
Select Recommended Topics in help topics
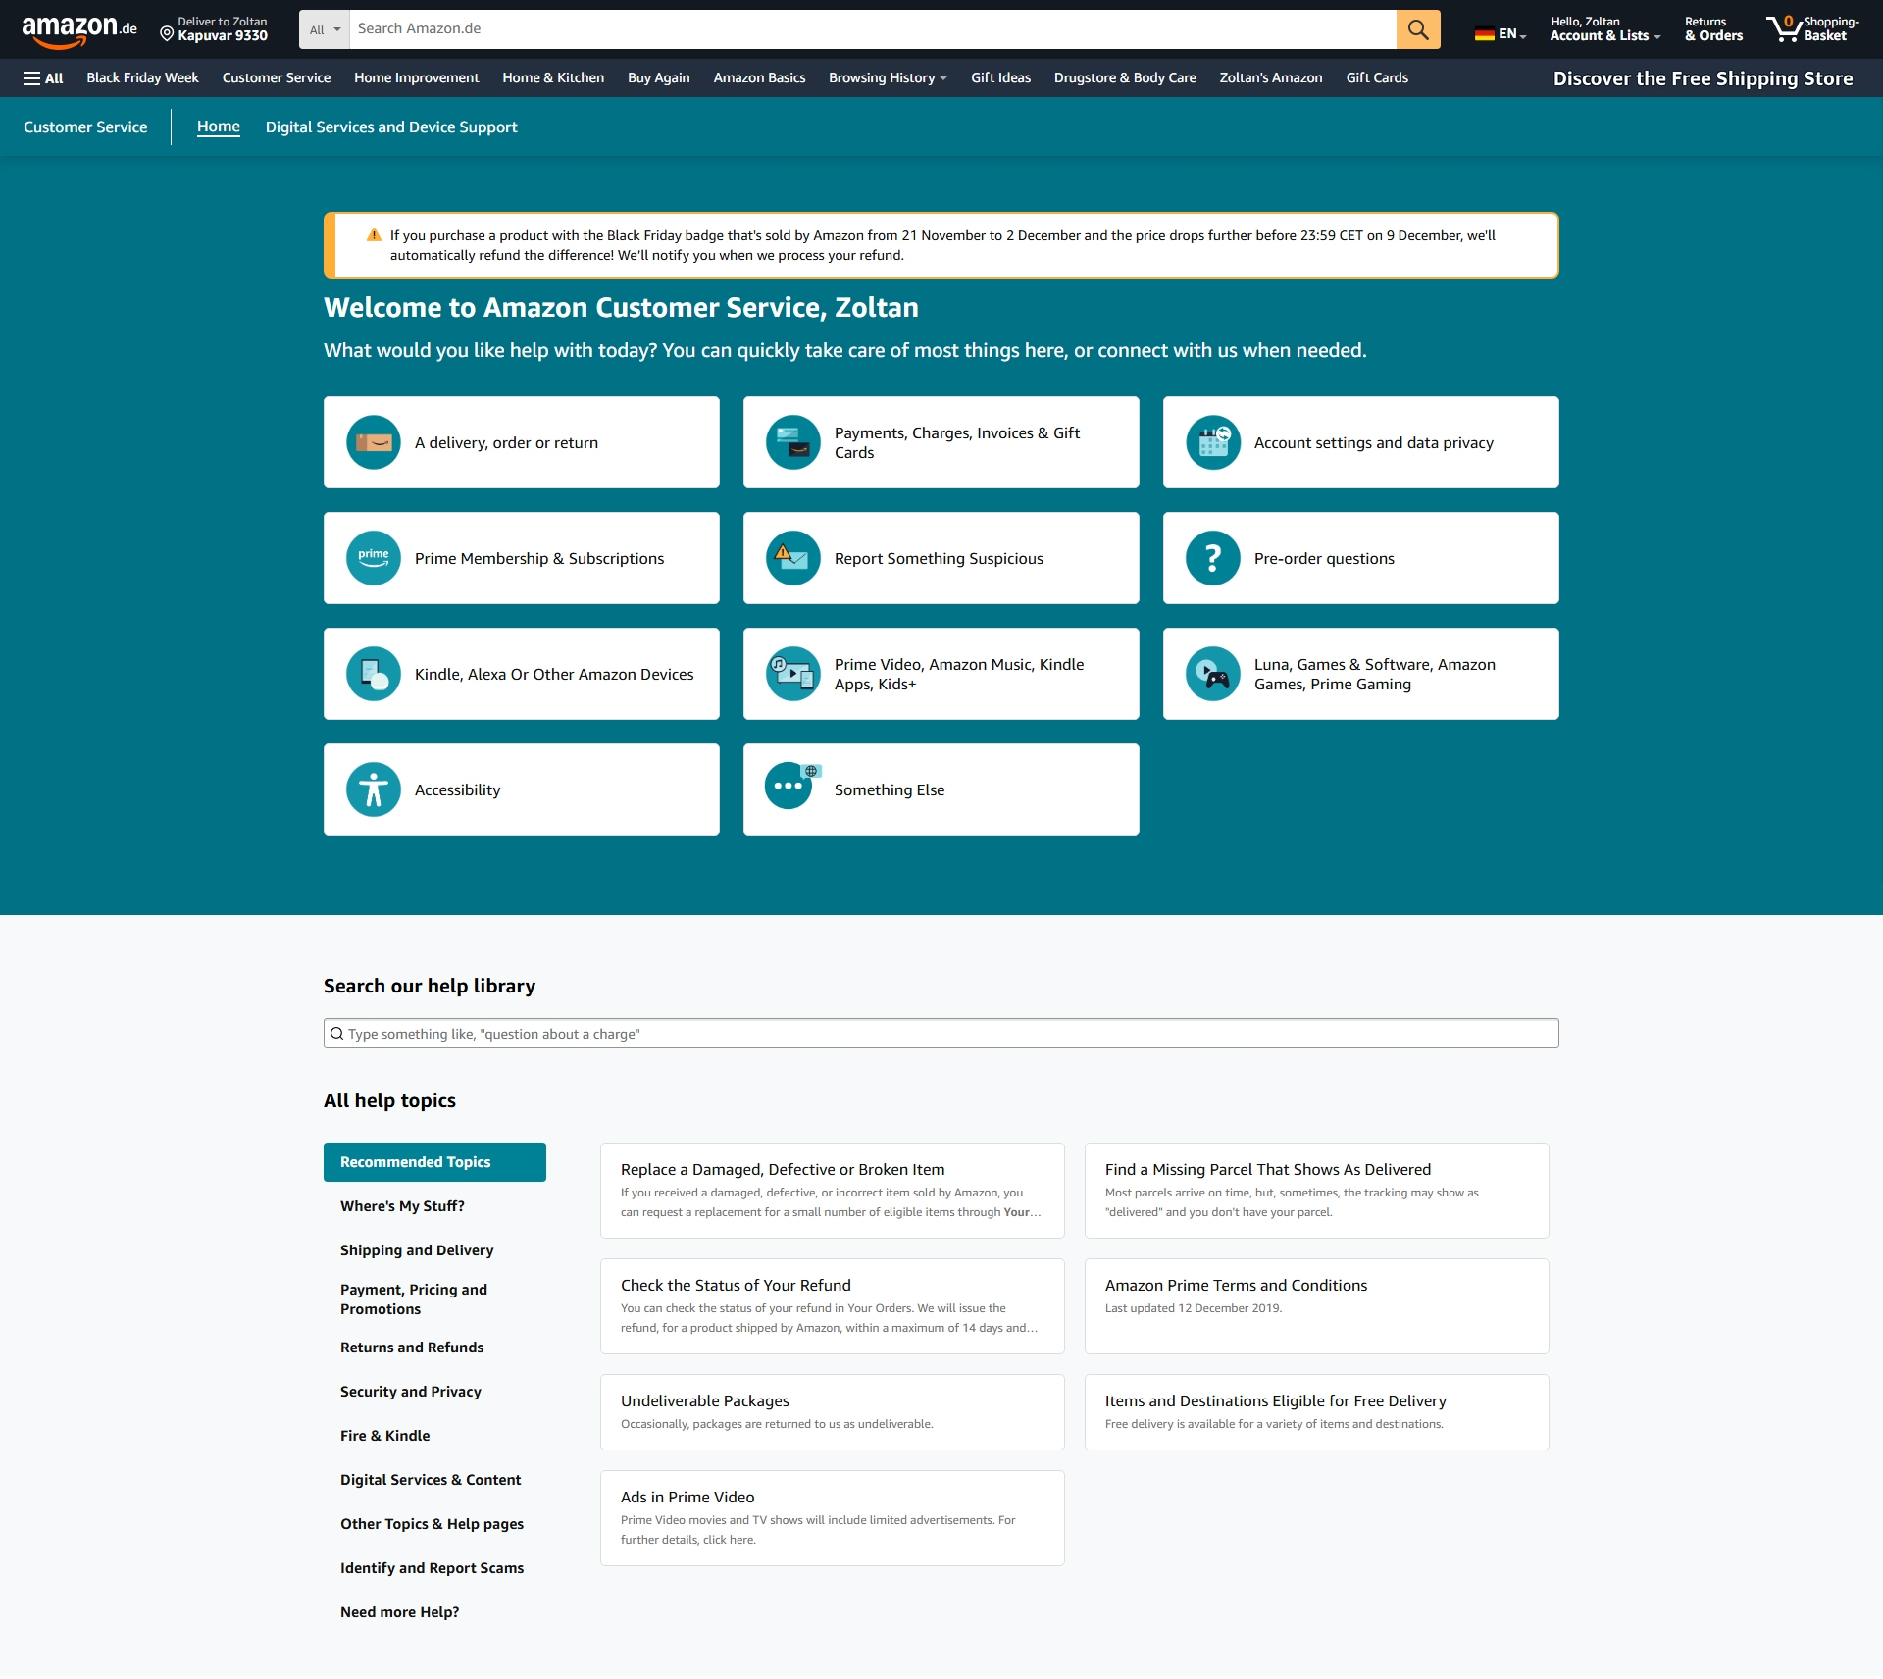pyautogui.click(x=434, y=1162)
